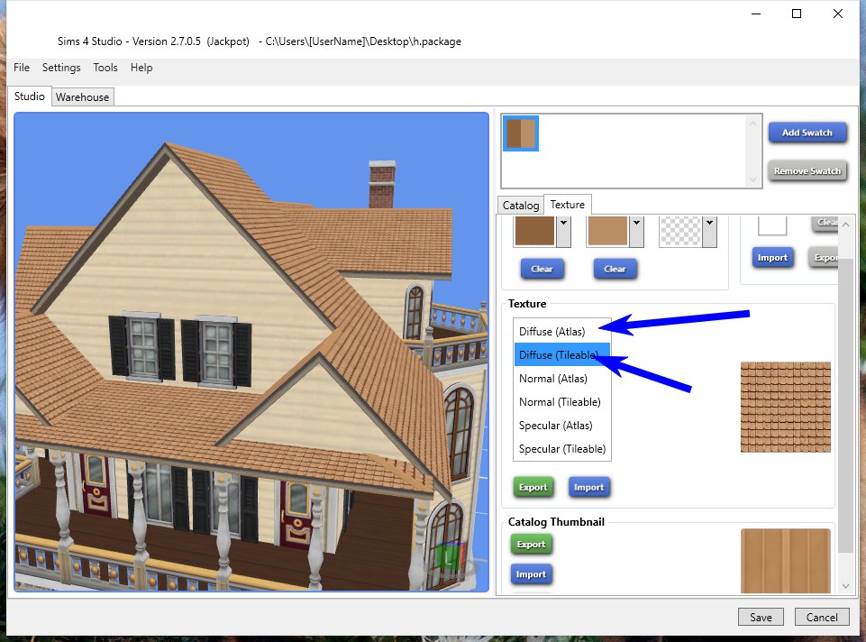
Task: Switch to the Studio tab
Action: [x=29, y=96]
